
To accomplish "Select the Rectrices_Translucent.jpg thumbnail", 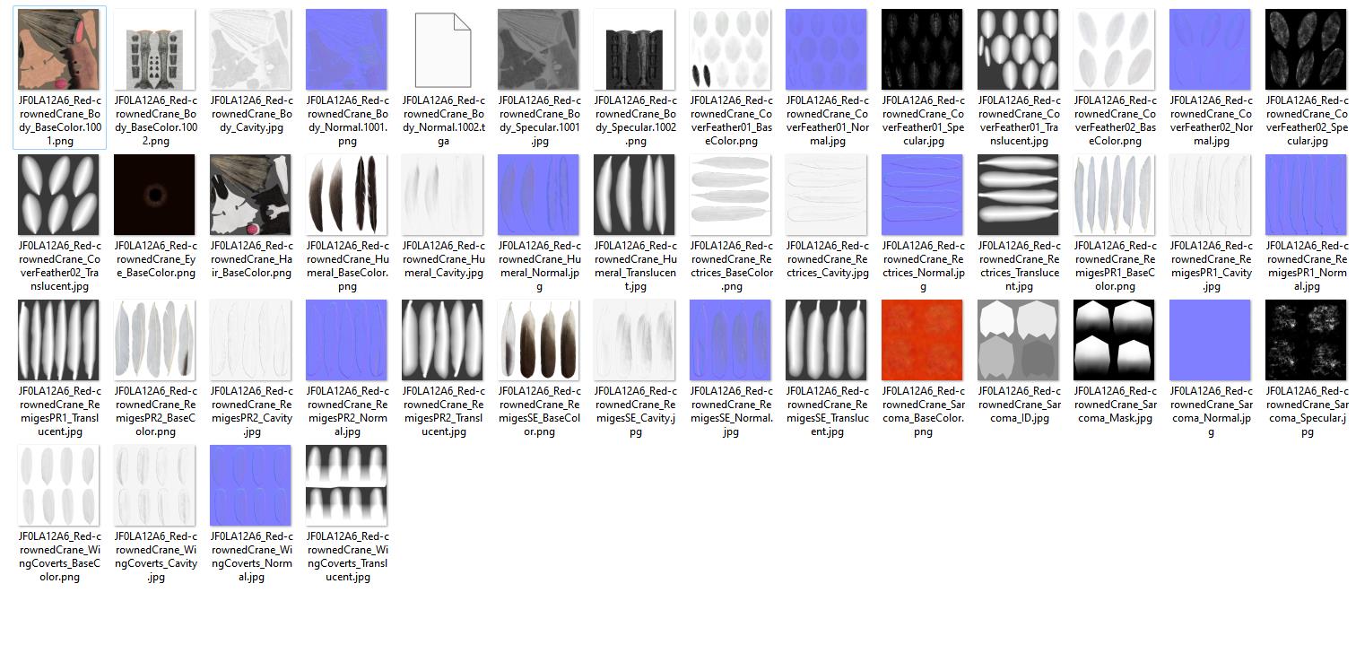I will point(1019,195).
